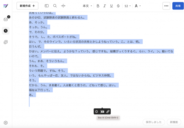Image resolution: width=184 pixels, height=128 pixels.
Task: Click the middle annotation icon in the selection popup
Action: (102, 111)
